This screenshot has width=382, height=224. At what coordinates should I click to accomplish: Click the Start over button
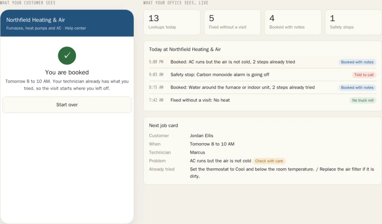pyautogui.click(x=67, y=105)
